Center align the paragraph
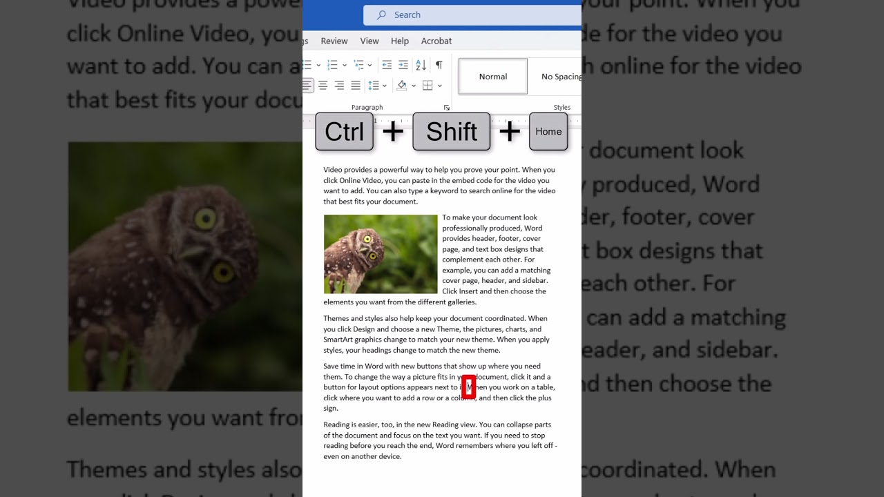 [x=323, y=86]
